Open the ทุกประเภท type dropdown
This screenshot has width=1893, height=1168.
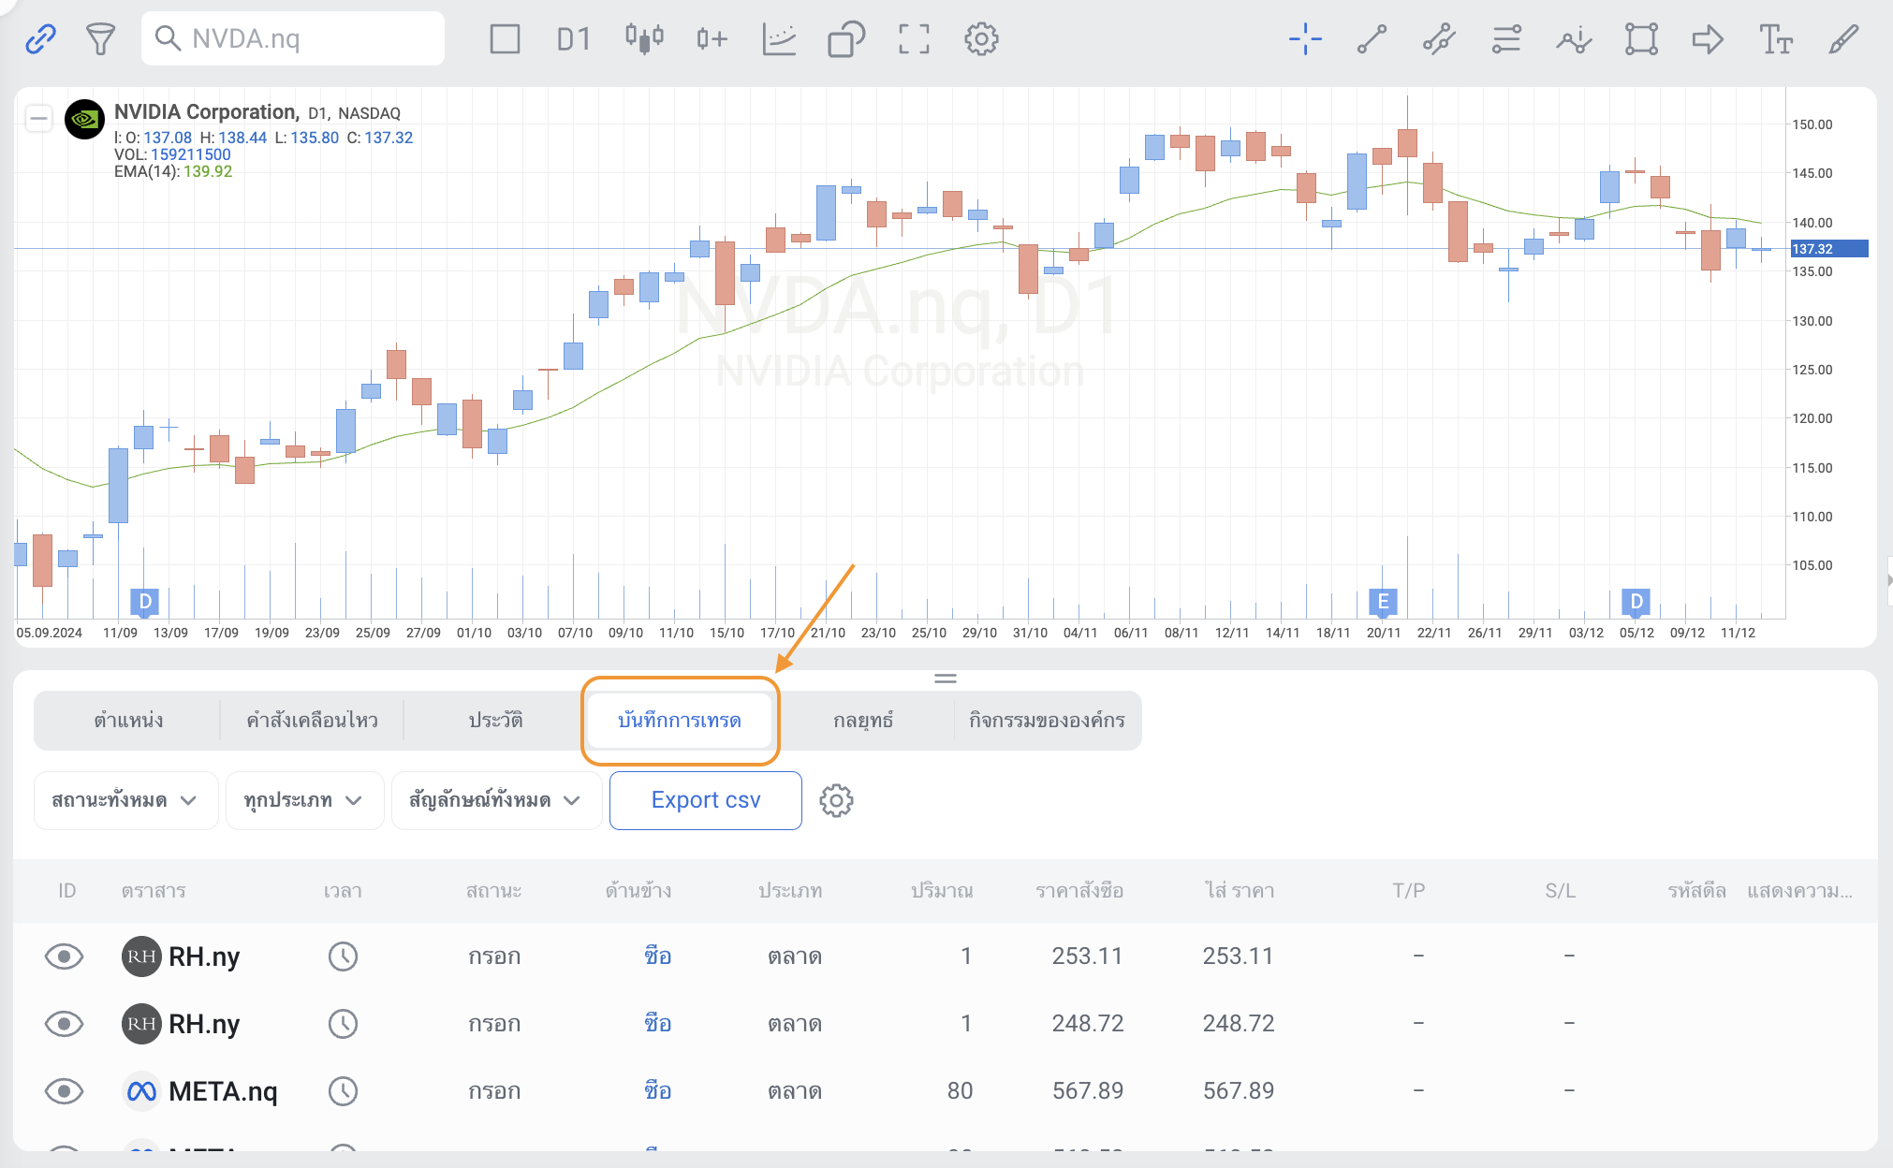(x=303, y=800)
